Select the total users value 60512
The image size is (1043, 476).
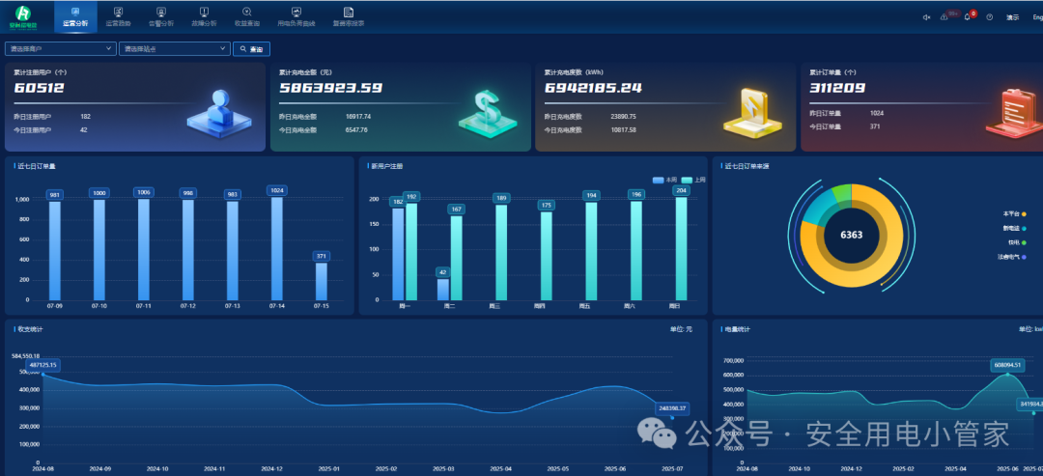pos(39,88)
